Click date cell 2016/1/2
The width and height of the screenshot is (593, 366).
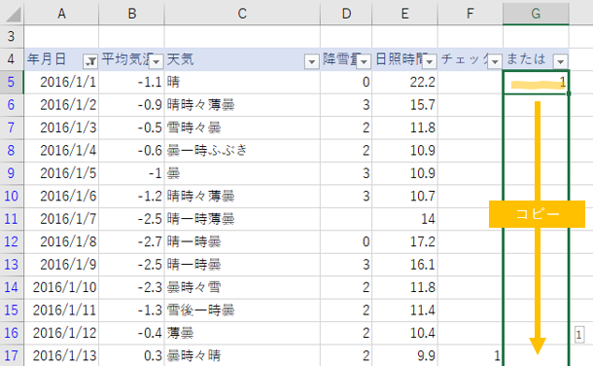click(61, 105)
